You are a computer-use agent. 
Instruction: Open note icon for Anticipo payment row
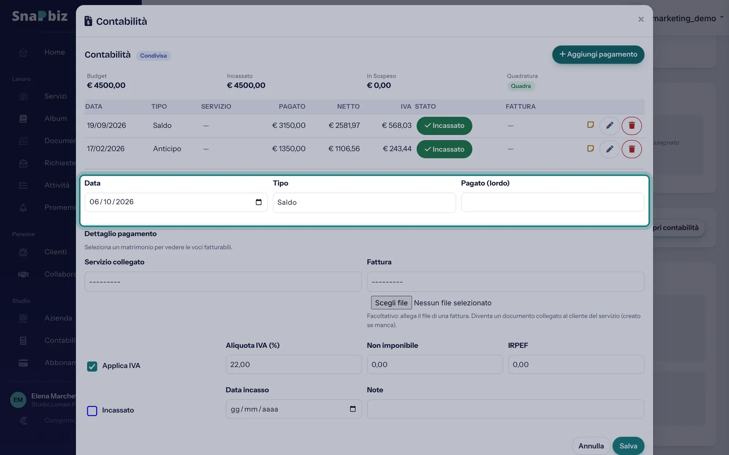(590, 148)
